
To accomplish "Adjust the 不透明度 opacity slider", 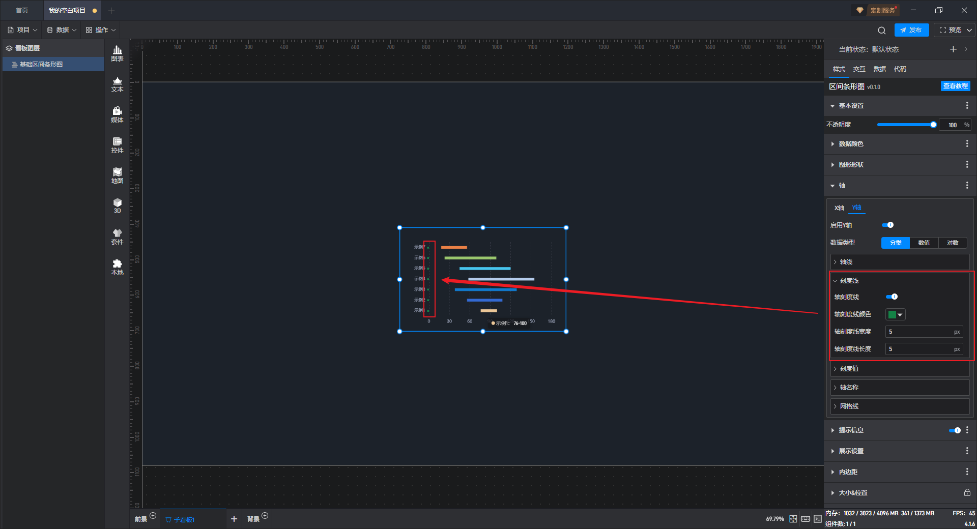I will [x=906, y=125].
